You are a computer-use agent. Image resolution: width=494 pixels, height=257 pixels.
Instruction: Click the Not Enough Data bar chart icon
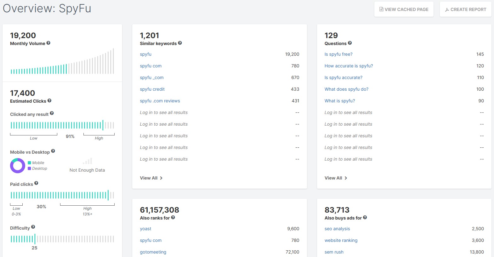pyautogui.click(x=87, y=161)
